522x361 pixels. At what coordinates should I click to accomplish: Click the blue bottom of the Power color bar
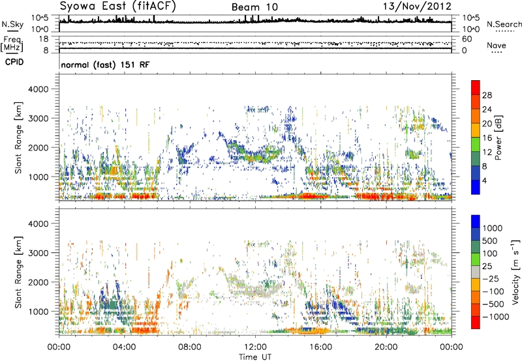[476, 187]
